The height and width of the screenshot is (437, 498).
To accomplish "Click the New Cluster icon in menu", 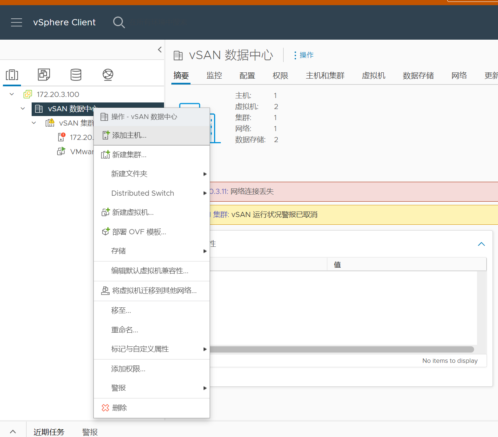I will pos(106,155).
